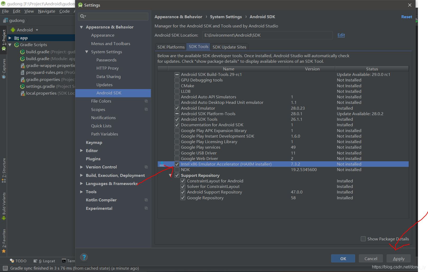The width and height of the screenshot is (428, 272).
Task: Click the Cancel button
Action: (371, 259)
